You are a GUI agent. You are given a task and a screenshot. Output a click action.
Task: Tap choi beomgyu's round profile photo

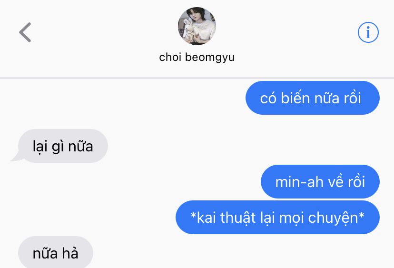pos(197,26)
